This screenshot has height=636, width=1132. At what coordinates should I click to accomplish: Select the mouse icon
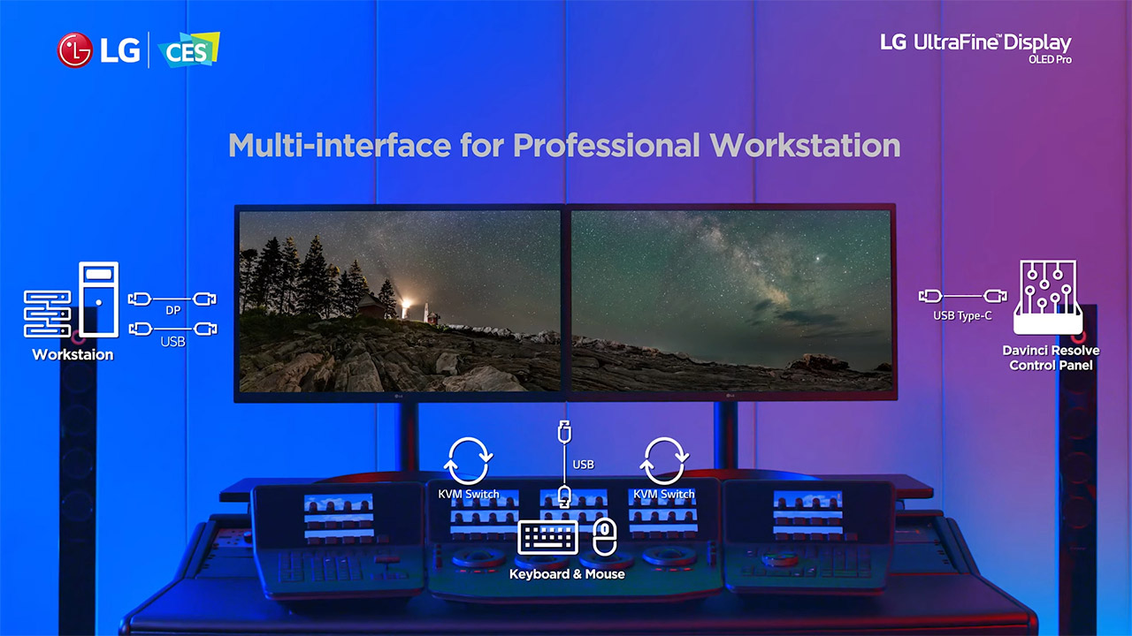604,537
